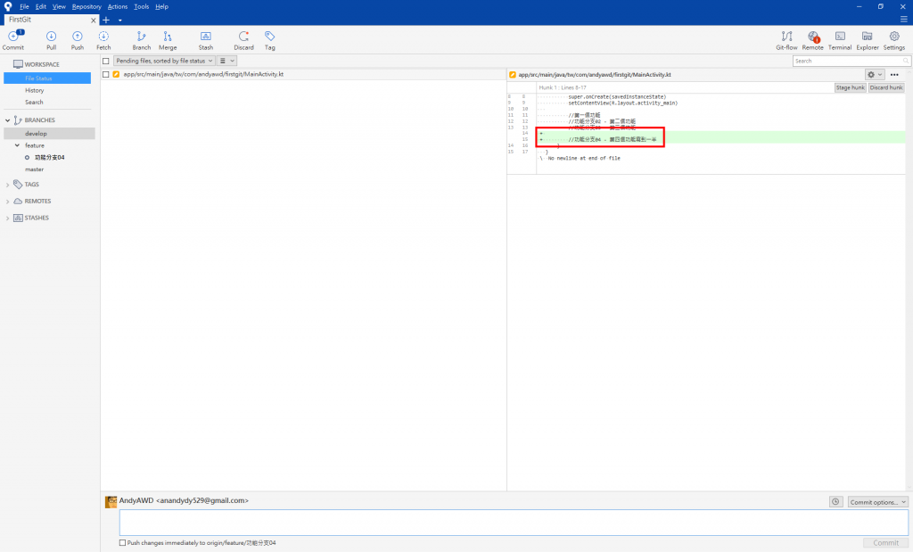
Task: Select the develop branch
Action: (x=49, y=134)
